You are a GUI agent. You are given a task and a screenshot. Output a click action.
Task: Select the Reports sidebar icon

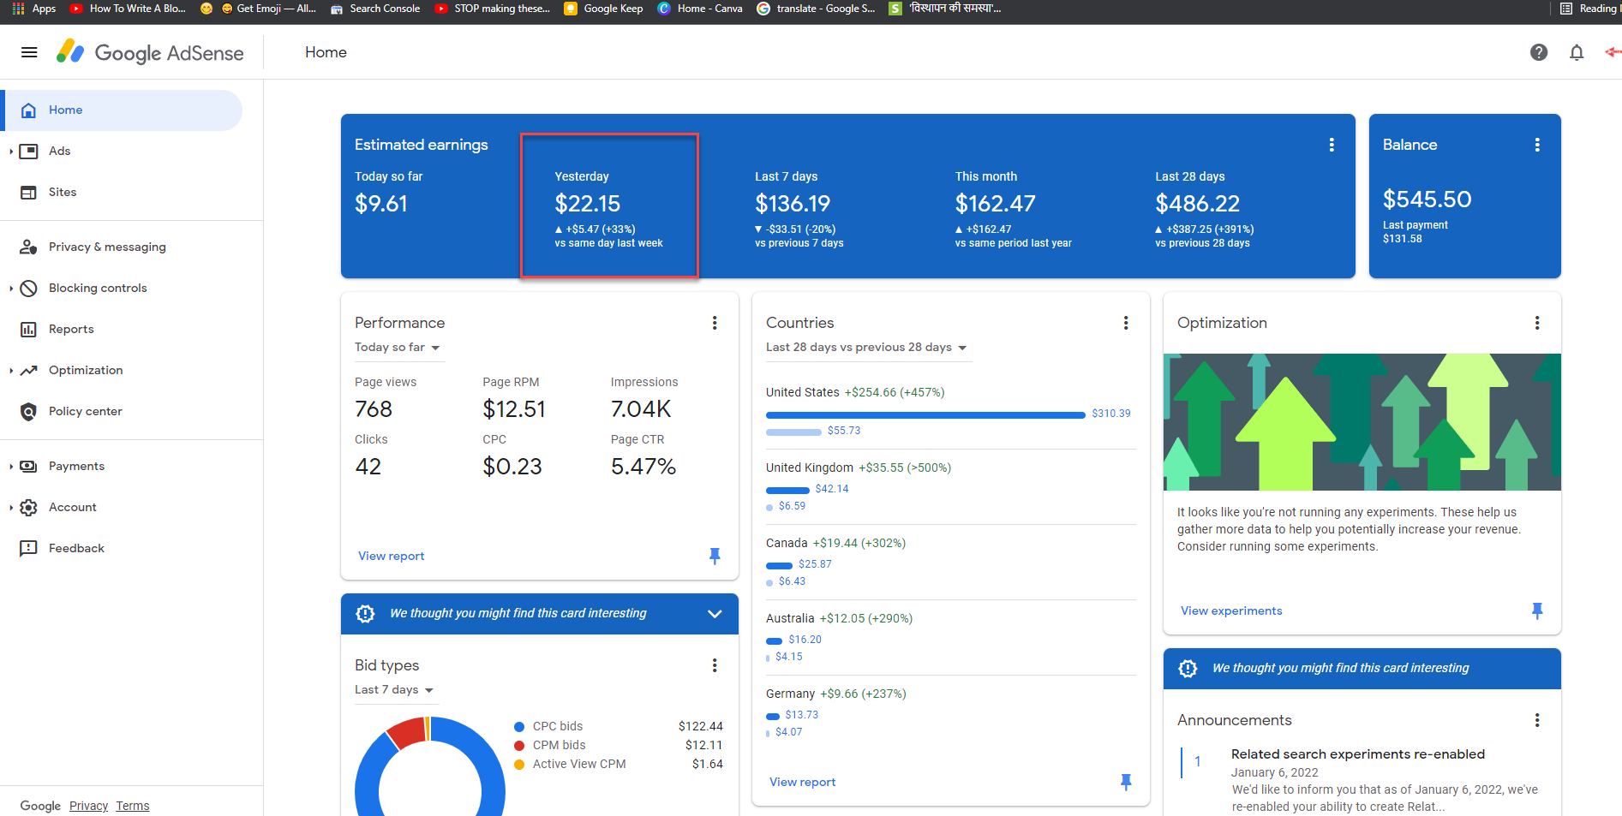pyautogui.click(x=28, y=329)
